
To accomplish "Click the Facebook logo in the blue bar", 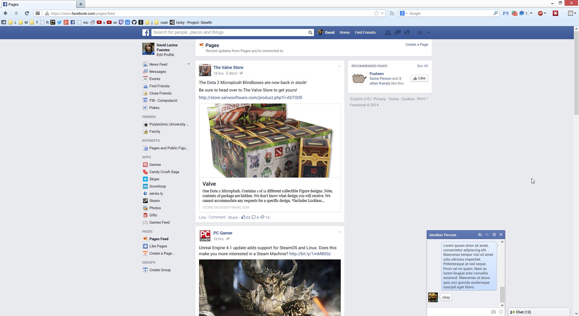I will click(146, 33).
